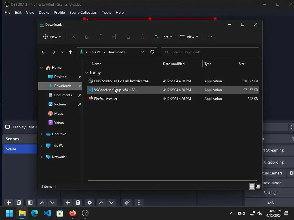Open Virtual Camera settings gear in OBS

pos(291,173)
